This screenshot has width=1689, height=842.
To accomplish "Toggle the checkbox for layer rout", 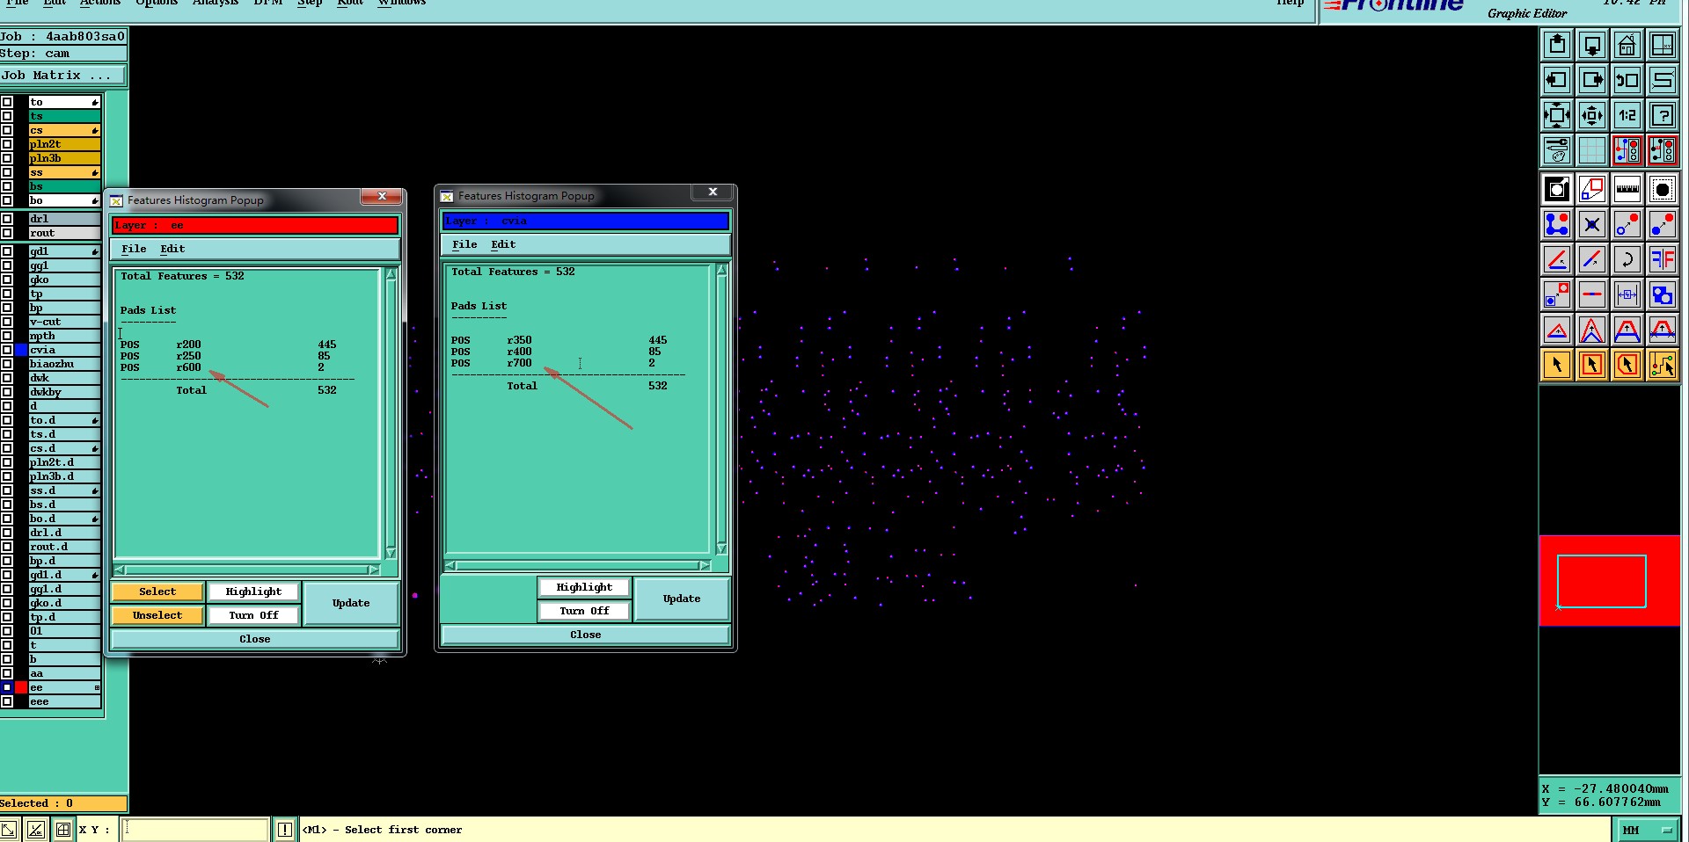I will [x=7, y=233].
